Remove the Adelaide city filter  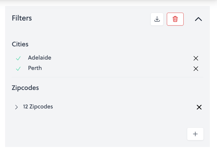coord(196,58)
